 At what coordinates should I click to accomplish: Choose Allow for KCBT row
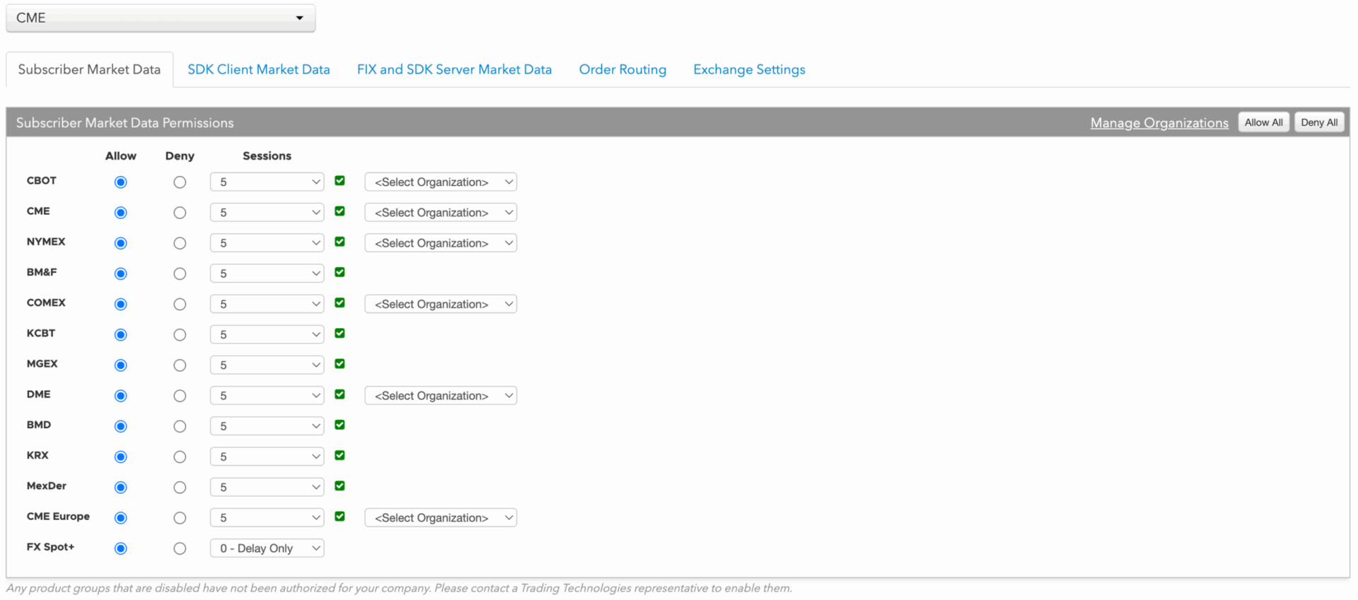(x=121, y=335)
